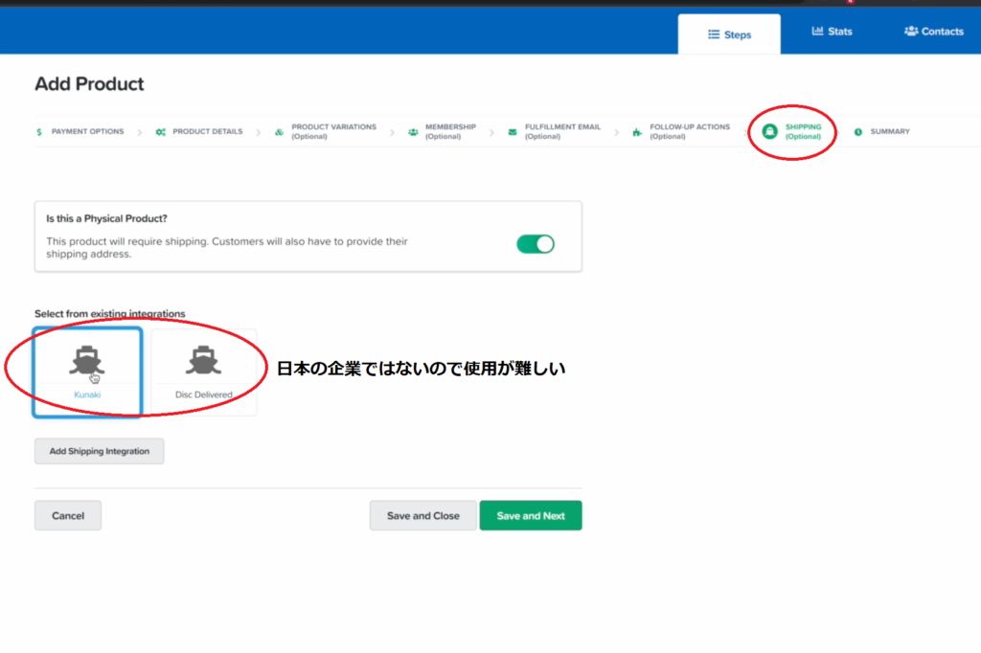Click the Summary clock icon
This screenshot has height=653, width=981.
pyautogui.click(x=858, y=132)
